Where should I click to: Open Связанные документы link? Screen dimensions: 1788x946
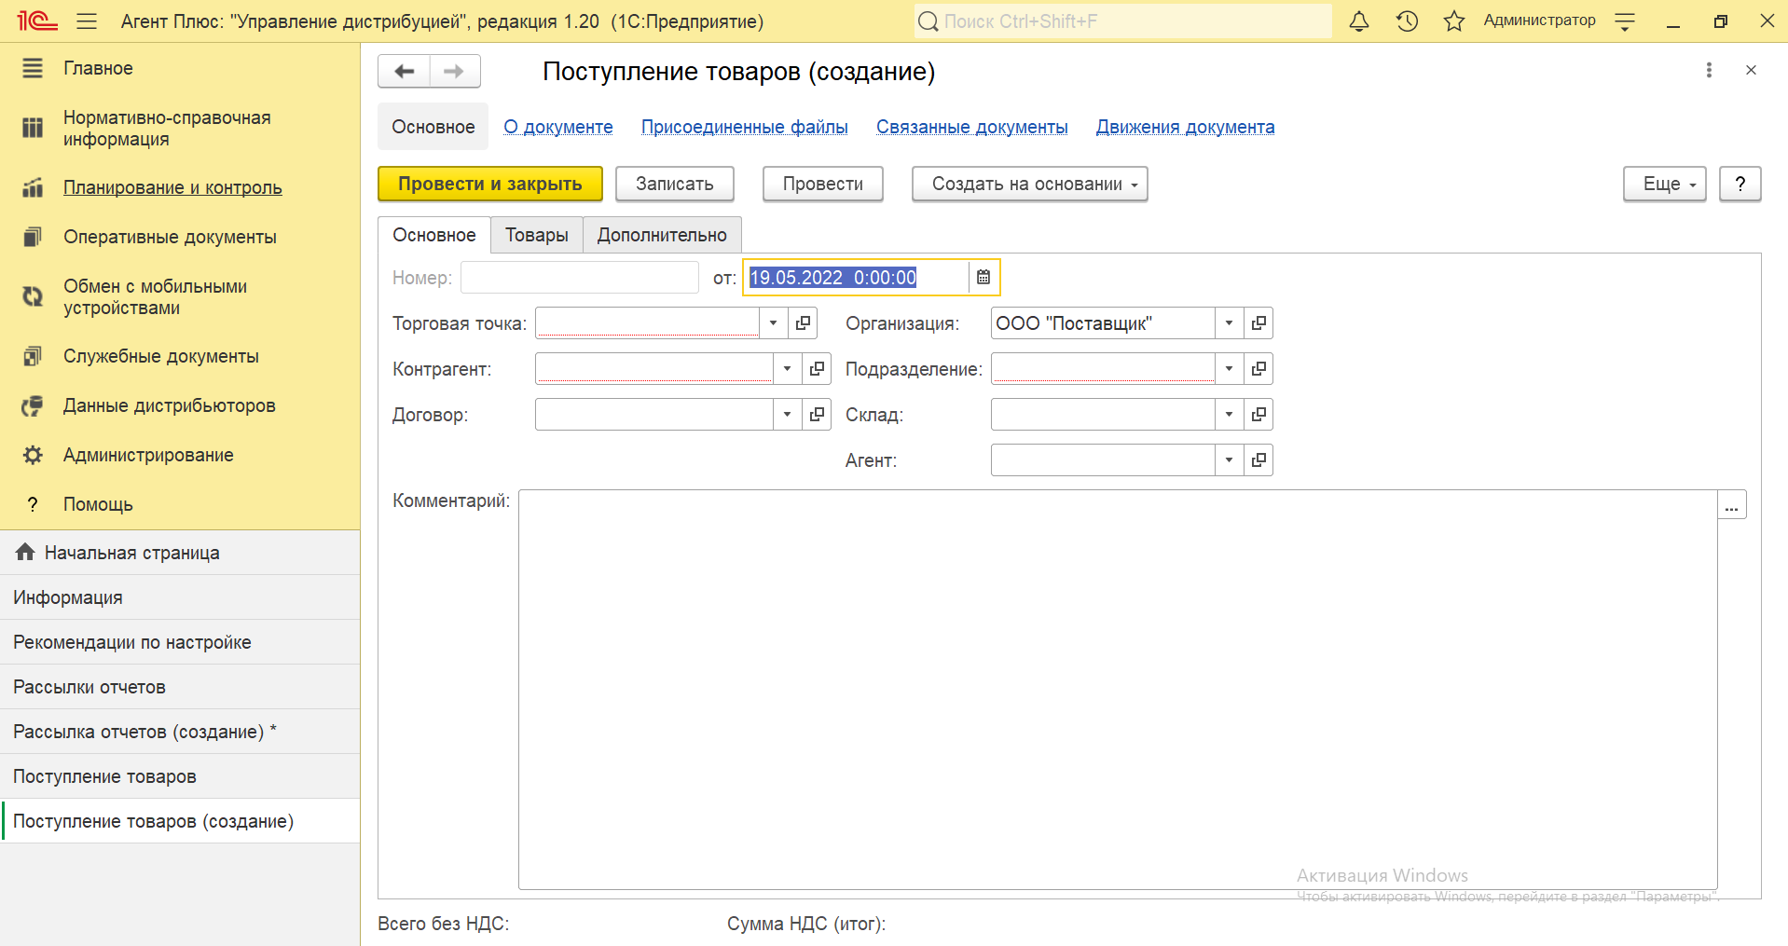tap(972, 127)
